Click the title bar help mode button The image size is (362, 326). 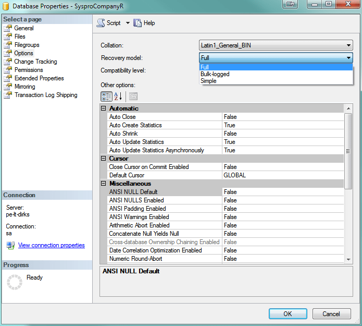[290, 4]
